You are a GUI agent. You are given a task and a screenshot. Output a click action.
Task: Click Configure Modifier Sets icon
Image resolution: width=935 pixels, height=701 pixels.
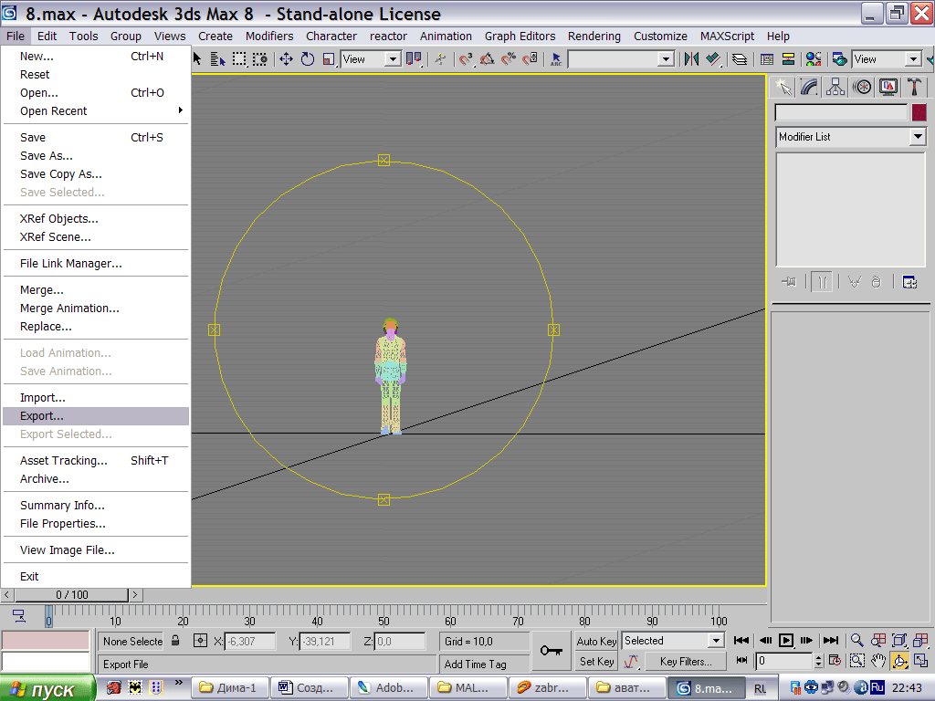pyautogui.click(x=909, y=281)
